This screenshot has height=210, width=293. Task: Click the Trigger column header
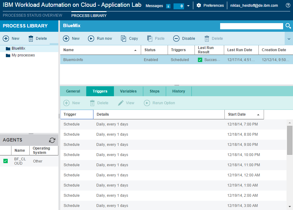pyautogui.click(x=77, y=114)
